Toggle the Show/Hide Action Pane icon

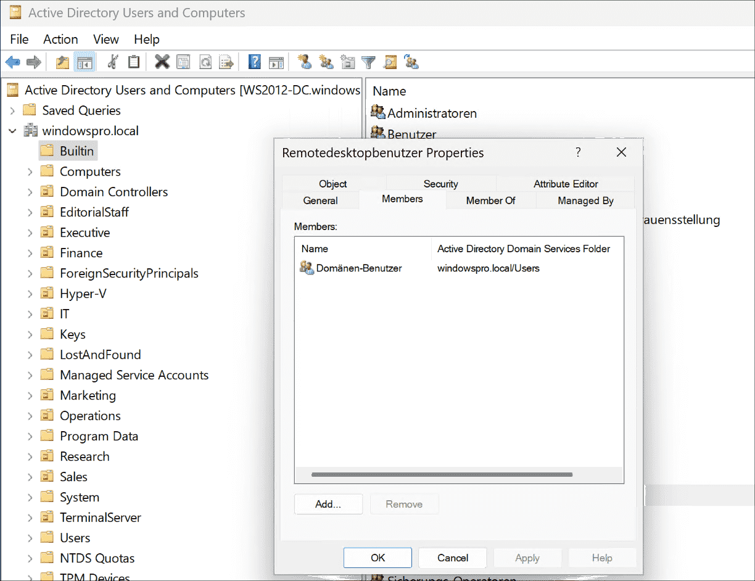point(276,62)
